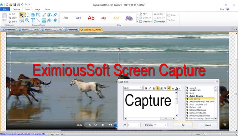The height and width of the screenshot is (138, 238).
Task: Select Arial Black in font list
Action: 196,96
